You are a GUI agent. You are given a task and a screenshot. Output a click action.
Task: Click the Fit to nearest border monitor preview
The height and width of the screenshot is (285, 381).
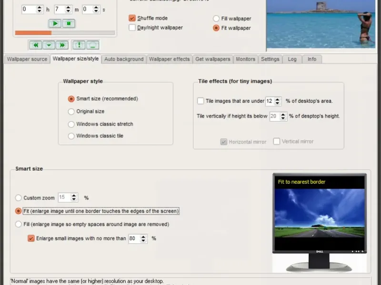320,223
